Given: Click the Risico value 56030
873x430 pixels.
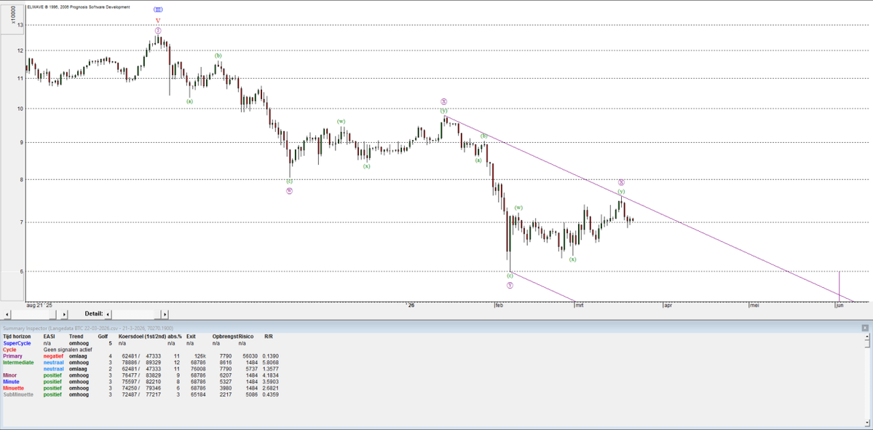Looking at the screenshot, I should click(250, 356).
